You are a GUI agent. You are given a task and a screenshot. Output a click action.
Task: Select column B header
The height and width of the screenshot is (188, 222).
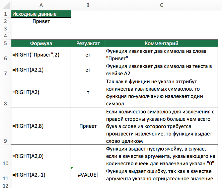[x=88, y=5]
